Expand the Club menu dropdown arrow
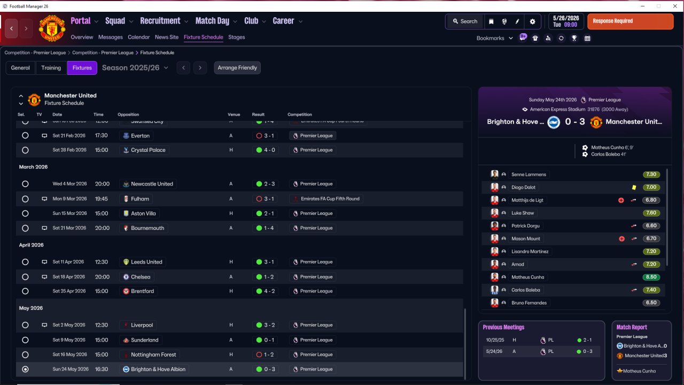The width and height of the screenshot is (684, 385). pyautogui.click(x=264, y=21)
